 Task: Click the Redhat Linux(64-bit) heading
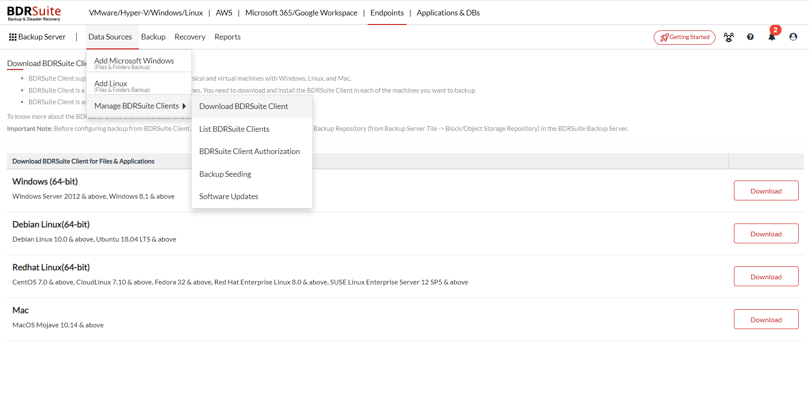click(51, 267)
